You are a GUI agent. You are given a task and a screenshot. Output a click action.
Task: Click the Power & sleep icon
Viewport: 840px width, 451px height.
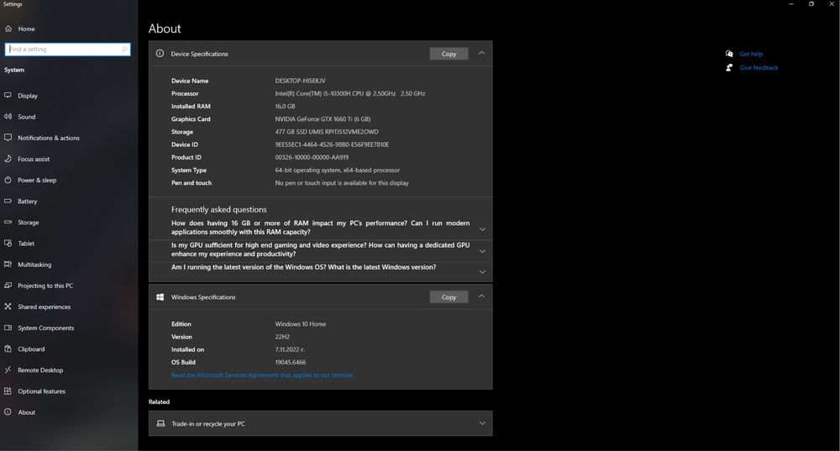[x=8, y=180]
